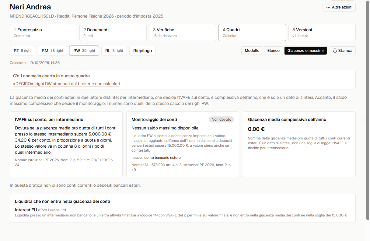Open step 2 Documenti

pyautogui.click(x=113, y=32)
